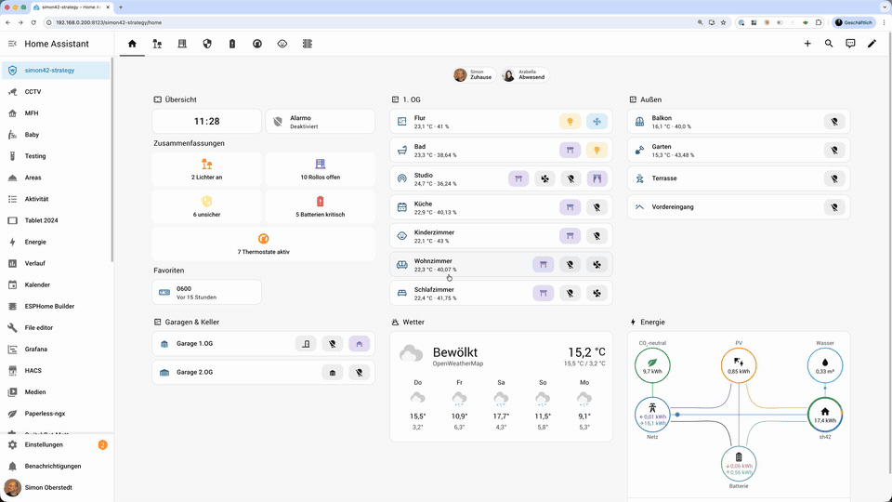
Task: Open the security shield view tab
Action: (207, 44)
